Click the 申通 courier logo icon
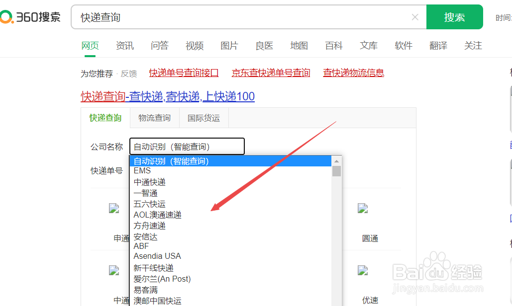 tap(114, 208)
